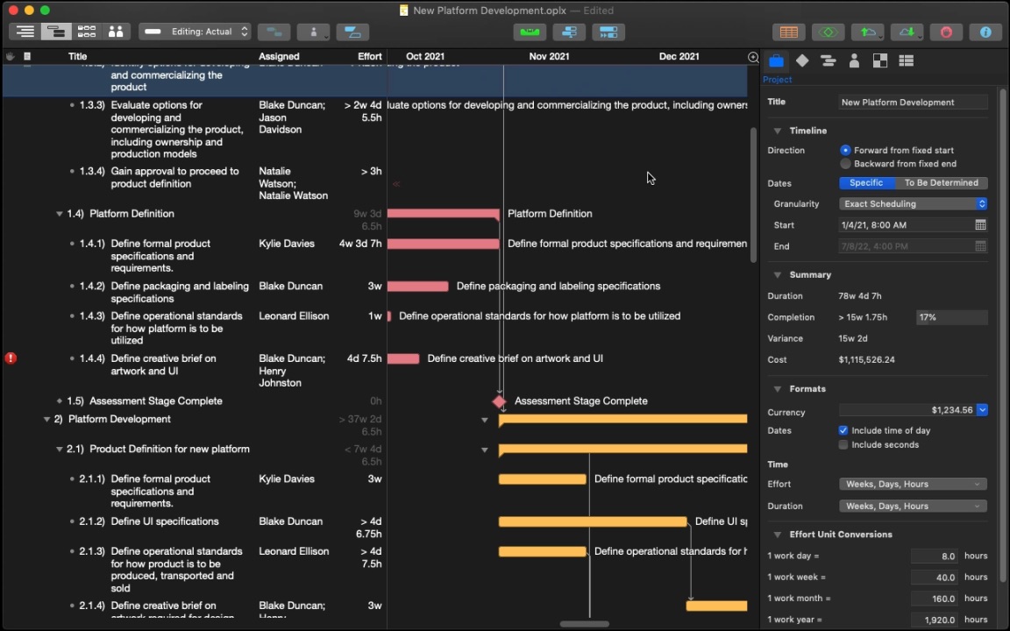Image resolution: width=1010 pixels, height=631 pixels.
Task: Select Backward from fixed end option
Action: 845,164
